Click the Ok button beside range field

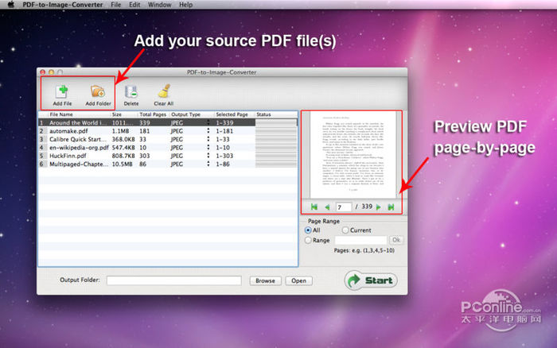coord(396,240)
